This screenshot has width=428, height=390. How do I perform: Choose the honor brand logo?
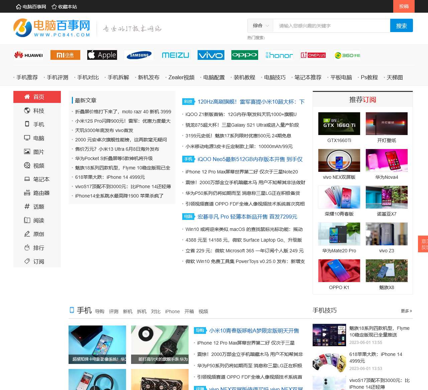(279, 55)
